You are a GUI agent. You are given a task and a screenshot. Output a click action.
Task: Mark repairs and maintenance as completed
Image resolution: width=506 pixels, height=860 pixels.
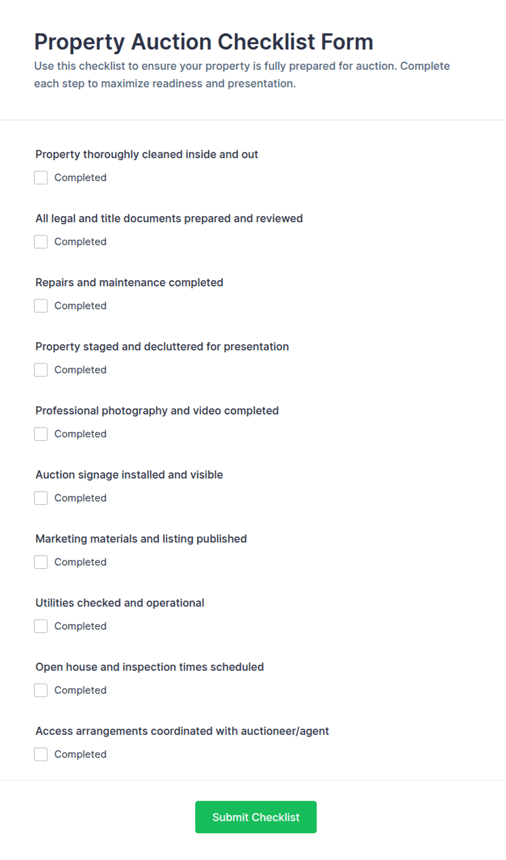click(x=41, y=306)
